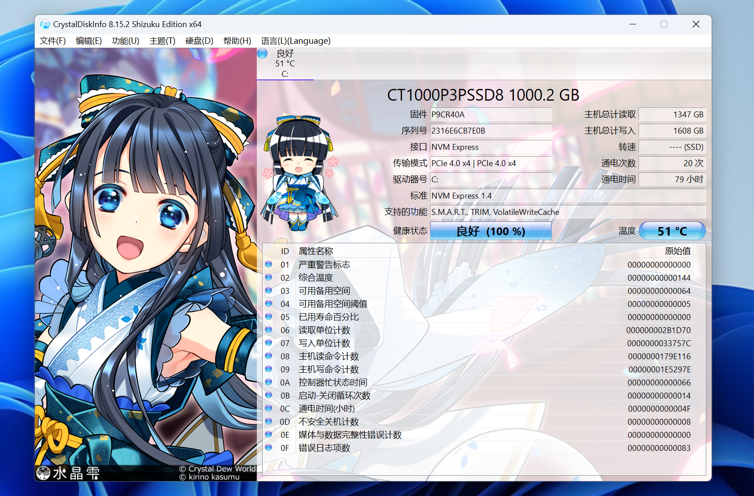The image size is (754, 496).
Task: Select the 不安全关机计数 attribute name
Action: (x=329, y=422)
